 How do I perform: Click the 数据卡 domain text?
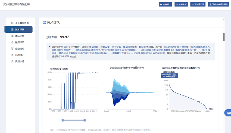(142, 47)
